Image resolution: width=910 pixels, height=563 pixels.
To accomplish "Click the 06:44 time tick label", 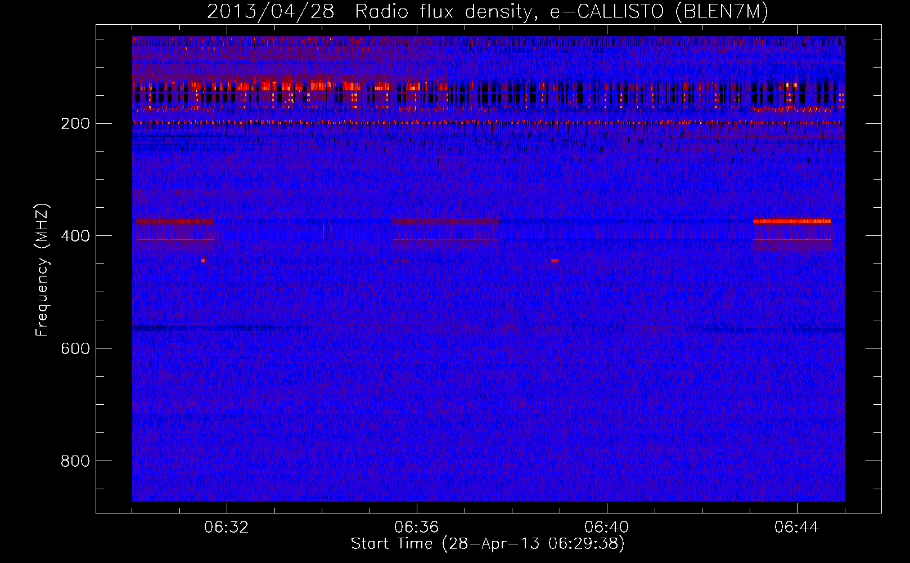I will tap(797, 528).
